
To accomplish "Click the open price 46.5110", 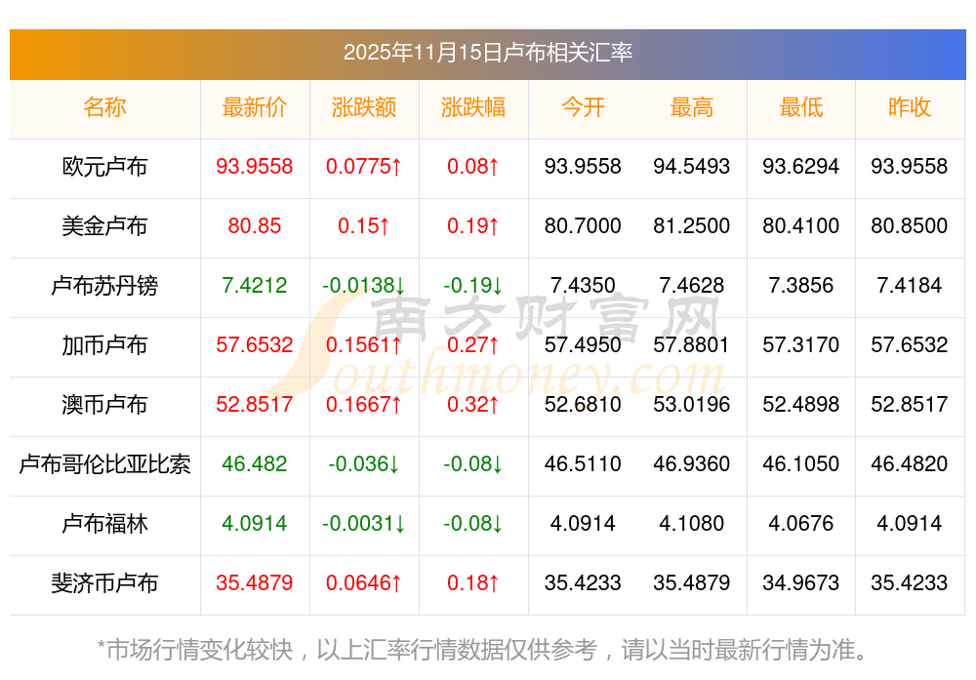I will (583, 464).
